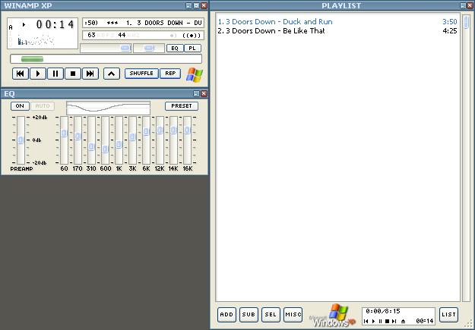
Task: Open file with the eject arrow button
Action: (x=112, y=74)
